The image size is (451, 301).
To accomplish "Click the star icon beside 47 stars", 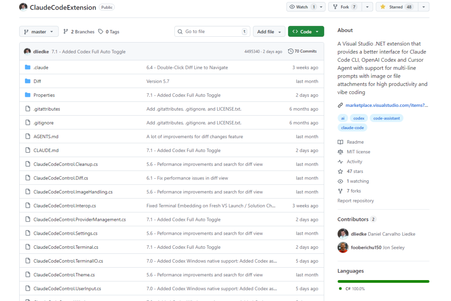I will (340, 171).
